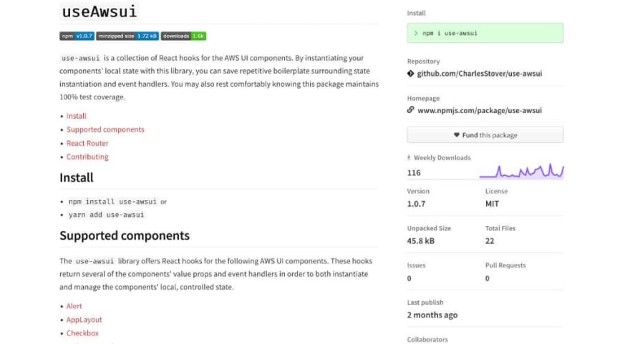Copy the npm i use-awsui install command
The height and width of the screenshot is (344, 630).
coord(485,33)
